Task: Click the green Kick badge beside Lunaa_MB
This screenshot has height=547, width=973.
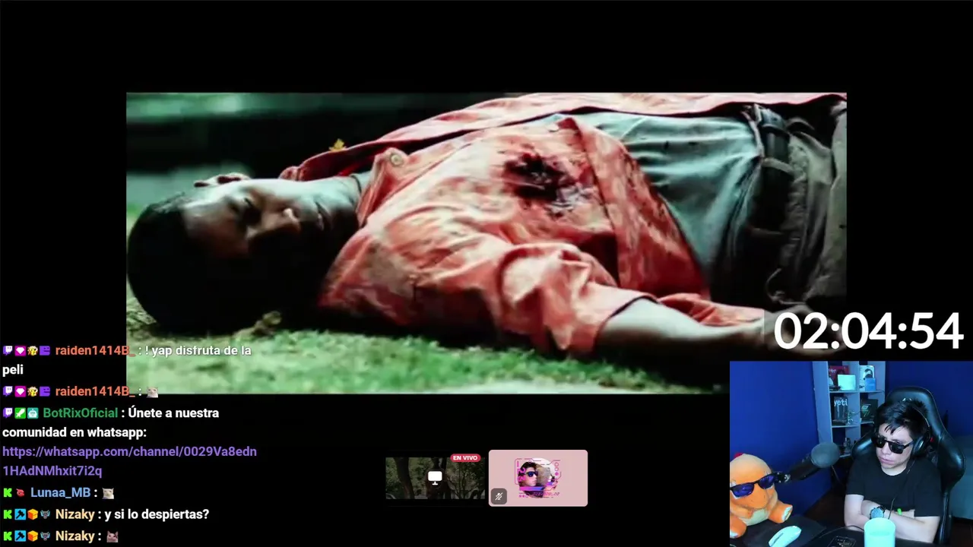Action: [8, 493]
